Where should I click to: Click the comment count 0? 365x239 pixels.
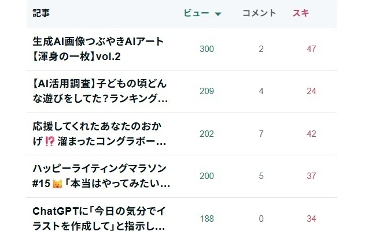[x=261, y=219]
